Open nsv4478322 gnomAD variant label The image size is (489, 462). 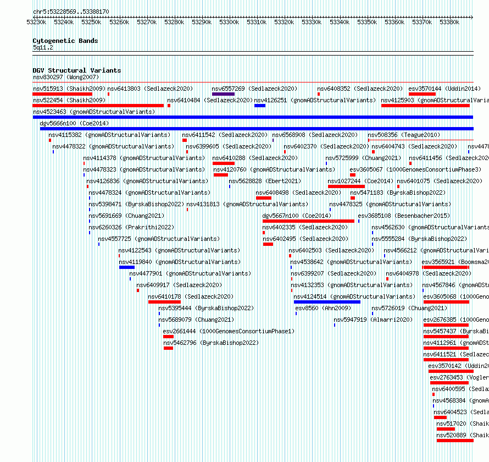click(x=113, y=146)
